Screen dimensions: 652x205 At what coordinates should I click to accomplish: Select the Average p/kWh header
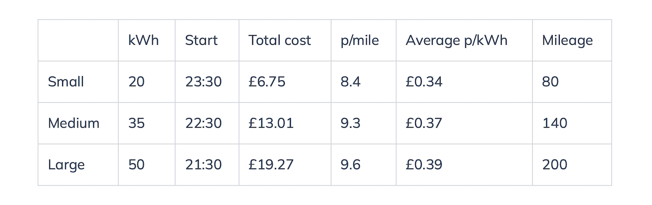(456, 41)
